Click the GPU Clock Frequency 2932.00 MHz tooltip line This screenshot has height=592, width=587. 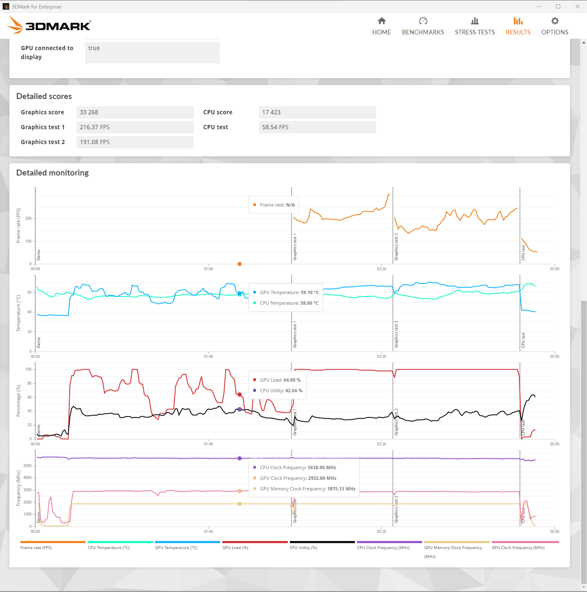[x=295, y=478]
